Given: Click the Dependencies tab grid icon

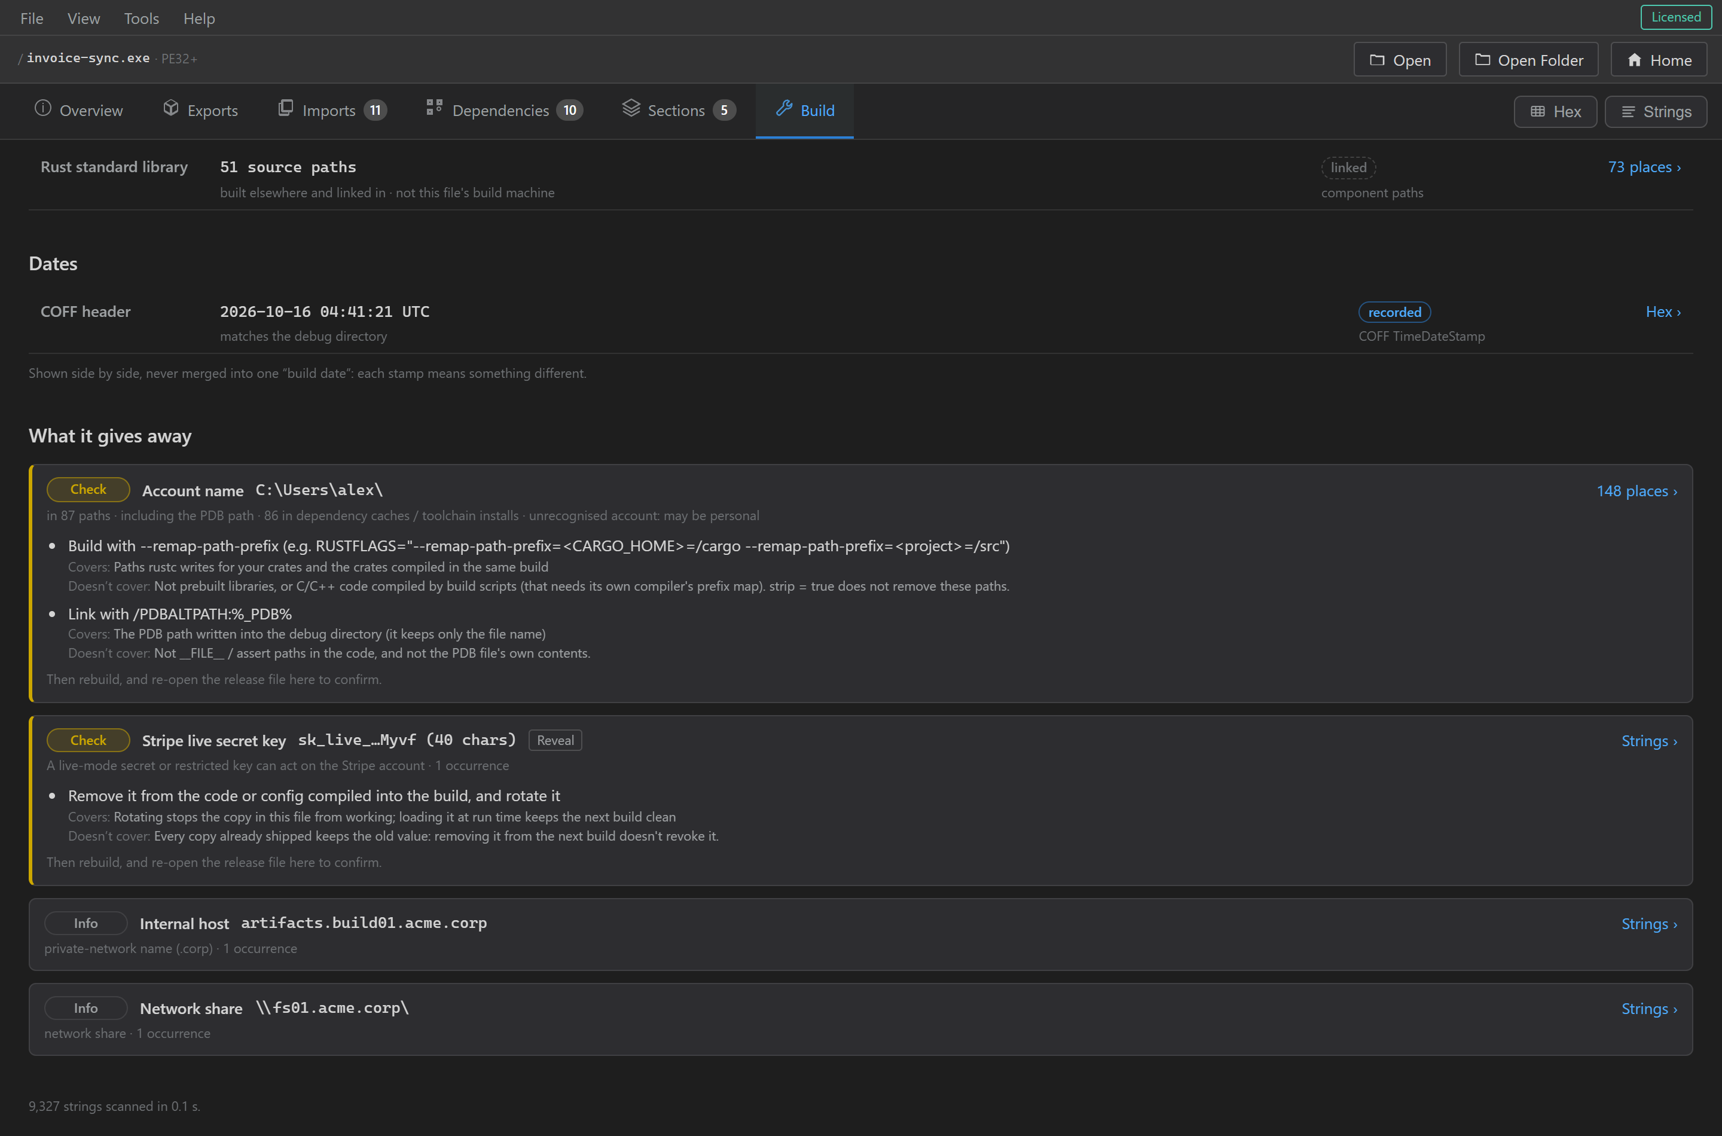Looking at the screenshot, I should (434, 108).
